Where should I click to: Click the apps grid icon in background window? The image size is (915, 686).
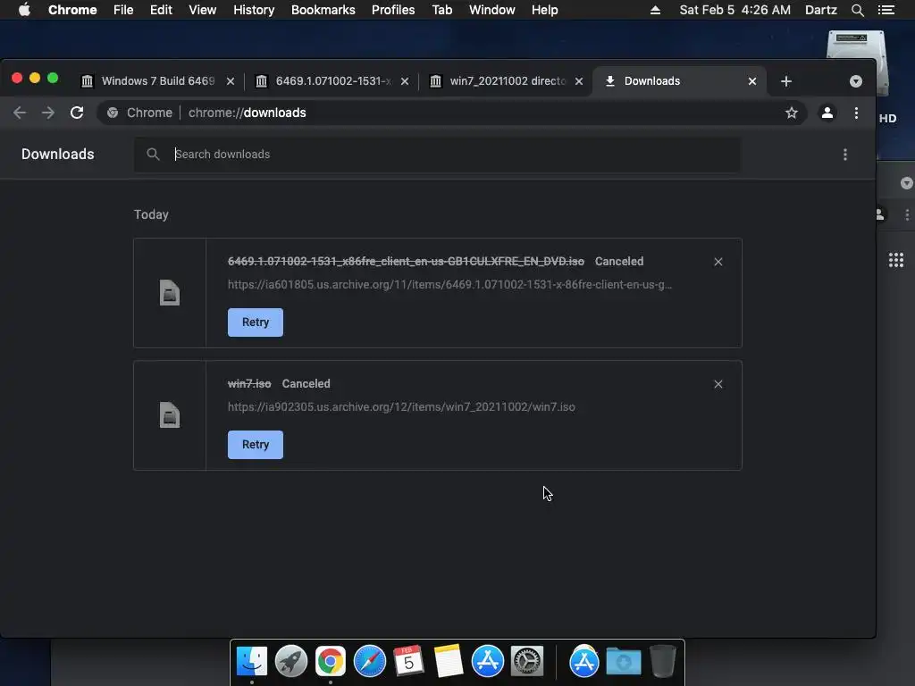[895, 260]
